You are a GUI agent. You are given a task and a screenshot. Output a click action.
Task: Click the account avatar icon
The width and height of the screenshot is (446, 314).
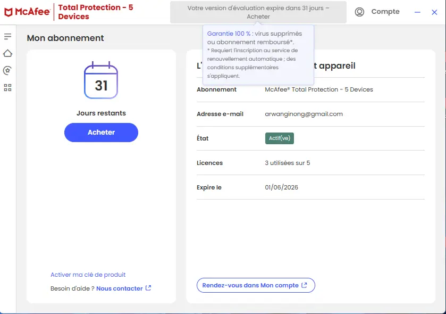[x=359, y=12]
